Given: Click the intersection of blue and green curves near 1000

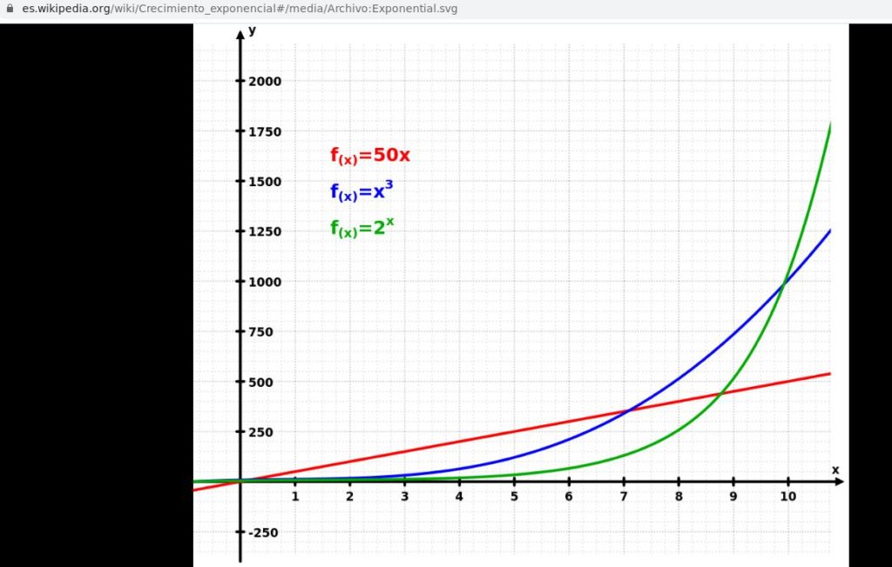Looking at the screenshot, I should pyautogui.click(x=785, y=284).
